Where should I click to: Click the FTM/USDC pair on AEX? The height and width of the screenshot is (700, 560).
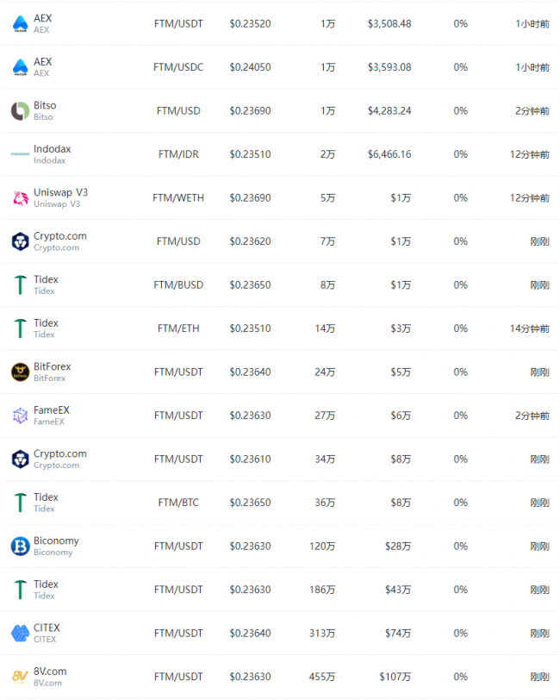pos(178,67)
